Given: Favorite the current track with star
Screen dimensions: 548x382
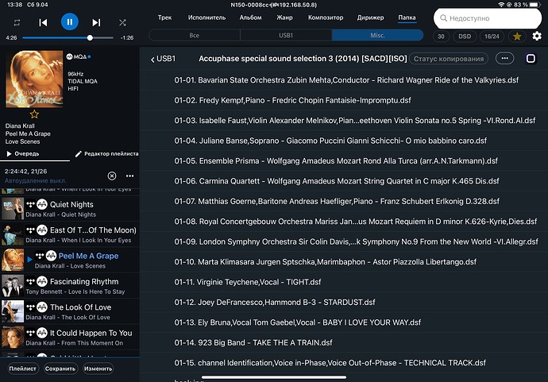Looking at the screenshot, I should coord(34,114).
